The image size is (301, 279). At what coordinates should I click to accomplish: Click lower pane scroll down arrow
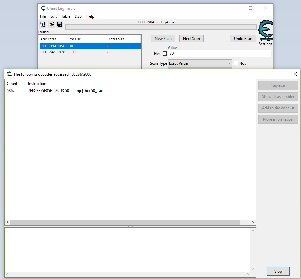click(x=253, y=269)
